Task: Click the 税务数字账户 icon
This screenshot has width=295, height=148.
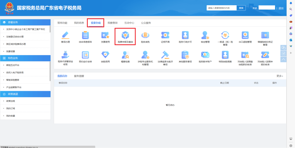Action: pyautogui.click(x=205, y=56)
